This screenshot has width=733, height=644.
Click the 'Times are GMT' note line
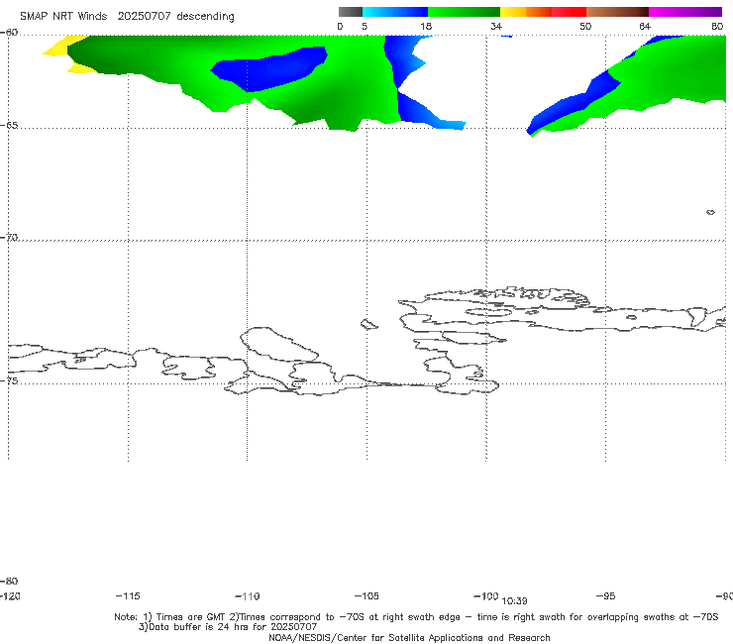[416, 617]
